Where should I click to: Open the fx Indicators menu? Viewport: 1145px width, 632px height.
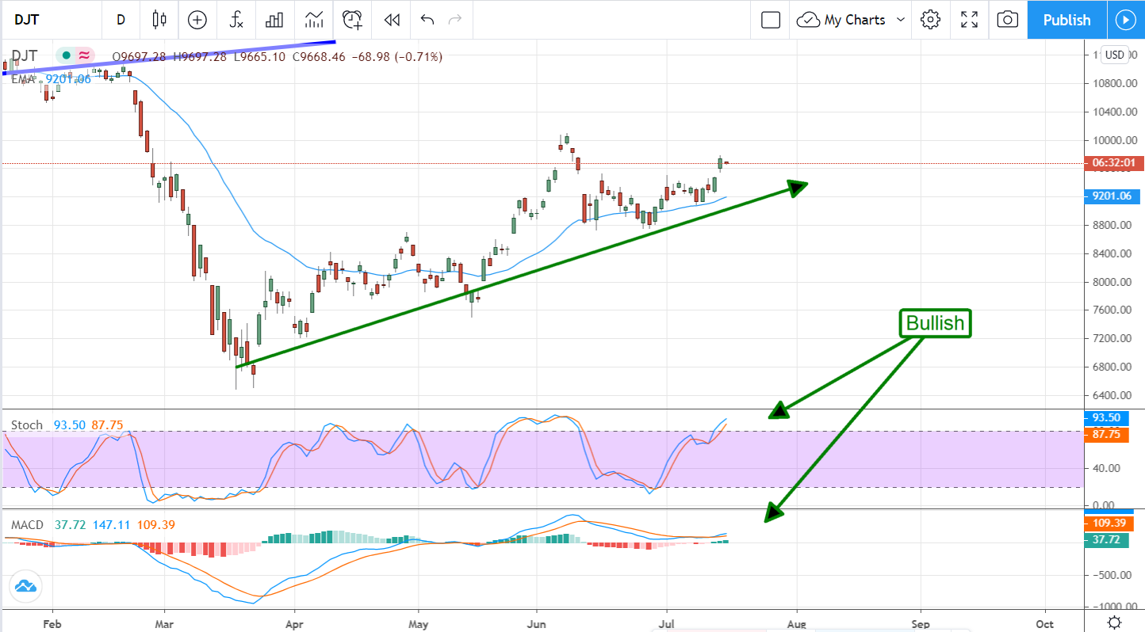pyautogui.click(x=236, y=20)
